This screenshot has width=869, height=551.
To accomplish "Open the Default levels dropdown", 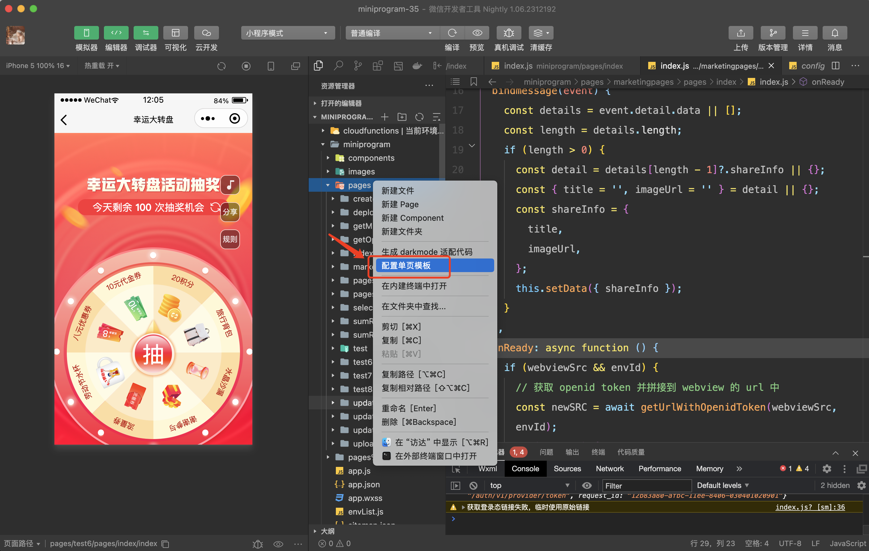I will (722, 485).
